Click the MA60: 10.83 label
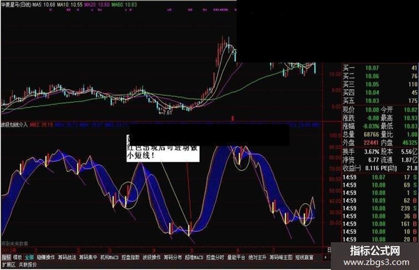Screen dimensions: 419x270 click(124, 4)
